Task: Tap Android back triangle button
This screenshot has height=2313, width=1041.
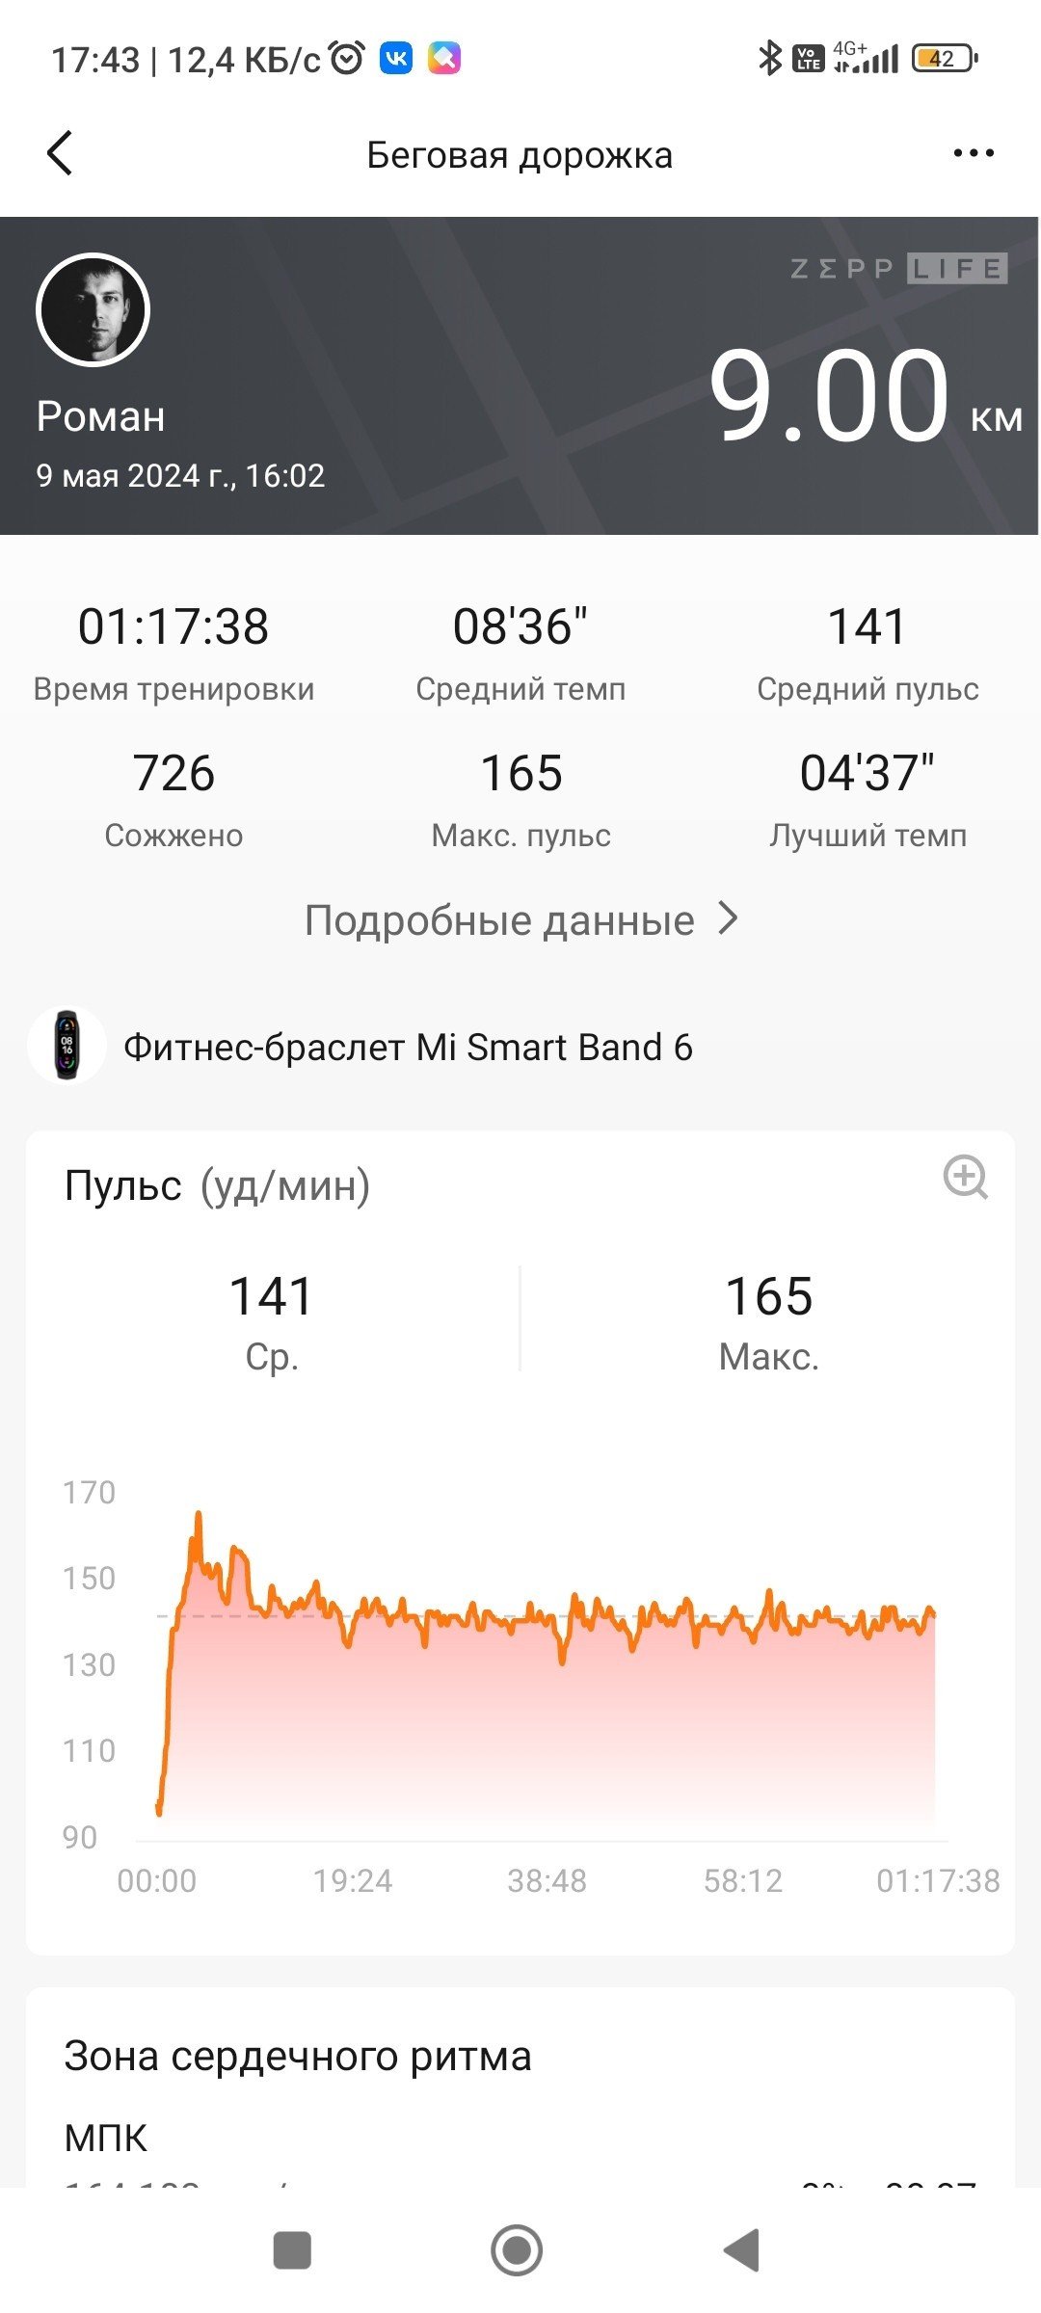Action: click(742, 2250)
